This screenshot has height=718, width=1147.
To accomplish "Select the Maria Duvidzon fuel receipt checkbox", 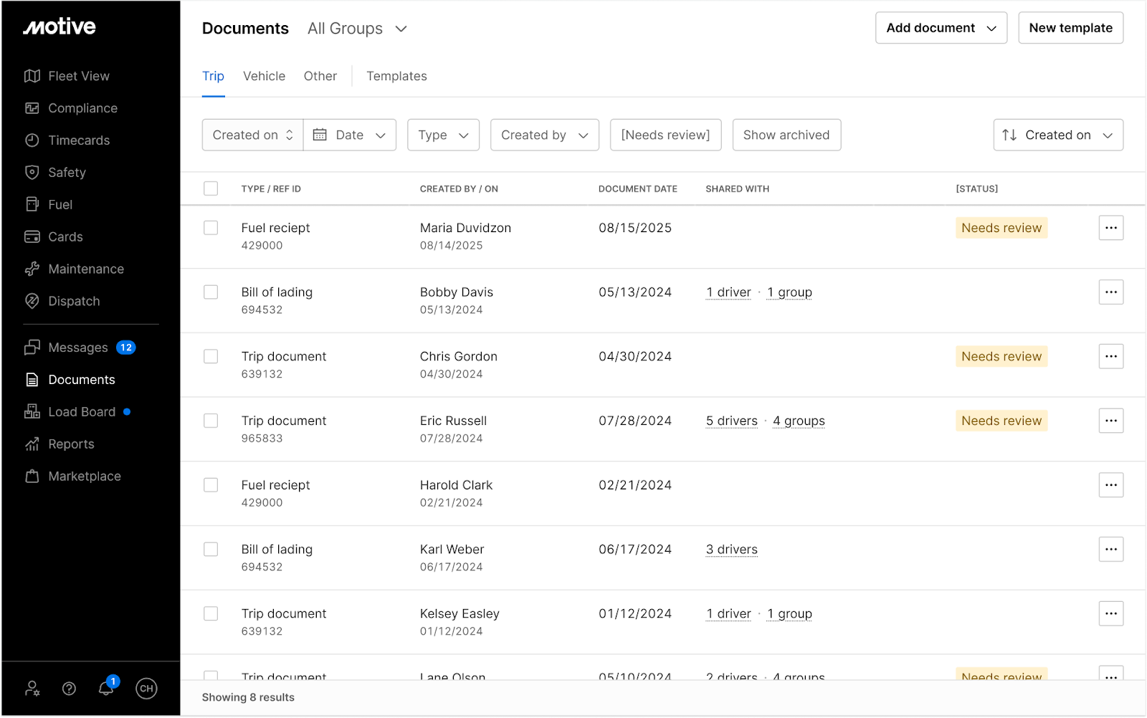I will coord(211,228).
